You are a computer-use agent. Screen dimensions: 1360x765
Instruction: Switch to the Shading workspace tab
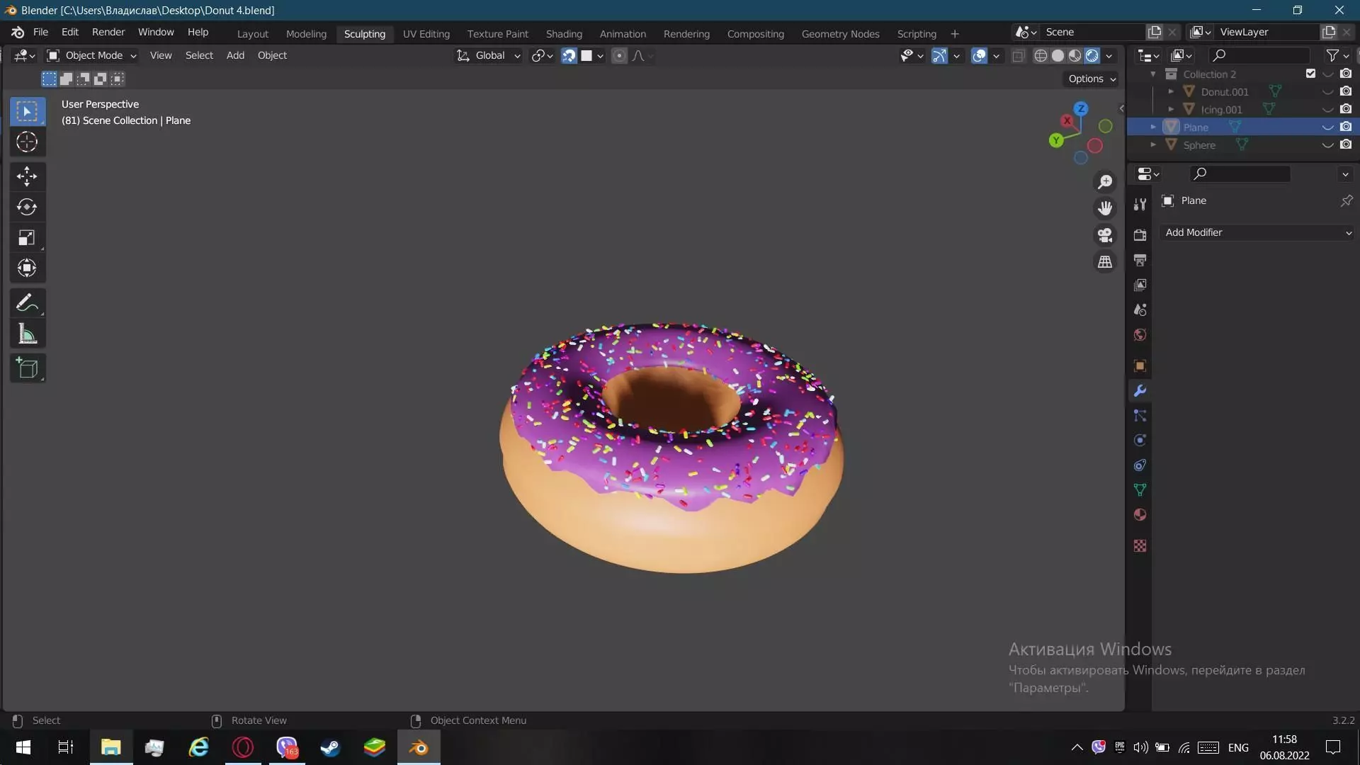click(564, 33)
